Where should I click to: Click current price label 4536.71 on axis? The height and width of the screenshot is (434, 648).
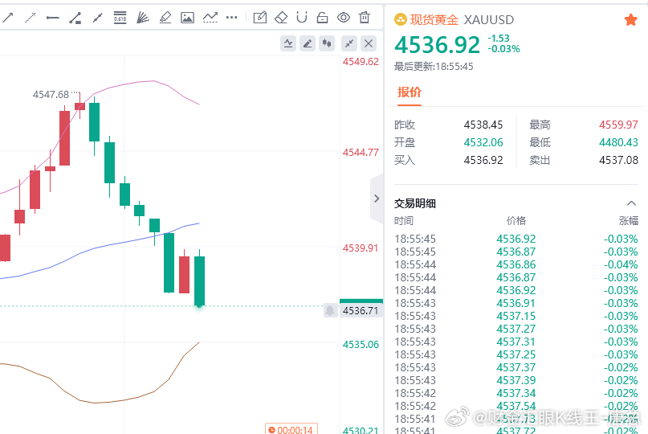coord(361,310)
